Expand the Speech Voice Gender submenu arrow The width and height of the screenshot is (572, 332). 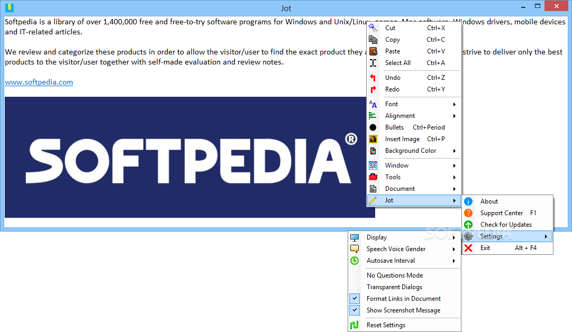click(x=454, y=250)
